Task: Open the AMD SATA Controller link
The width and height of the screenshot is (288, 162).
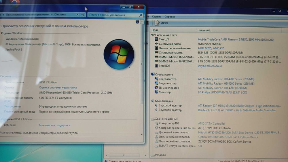Action: 212,124
